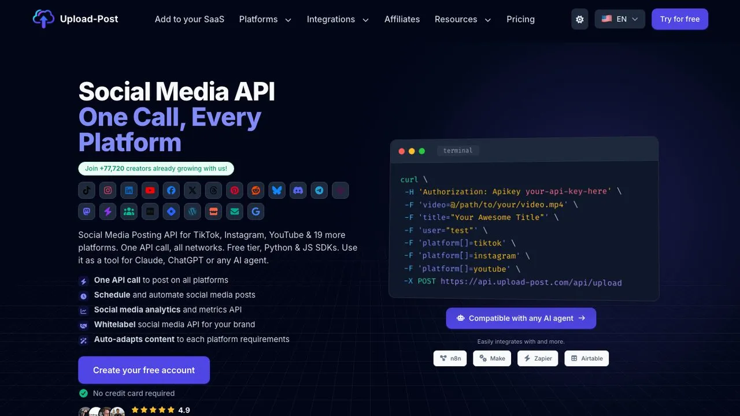The height and width of the screenshot is (416, 740).
Task: Click the dim purple icon after Telegram
Action: coord(340,190)
